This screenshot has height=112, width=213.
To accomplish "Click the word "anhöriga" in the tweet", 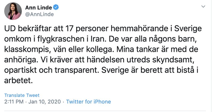I will click(21, 60).
